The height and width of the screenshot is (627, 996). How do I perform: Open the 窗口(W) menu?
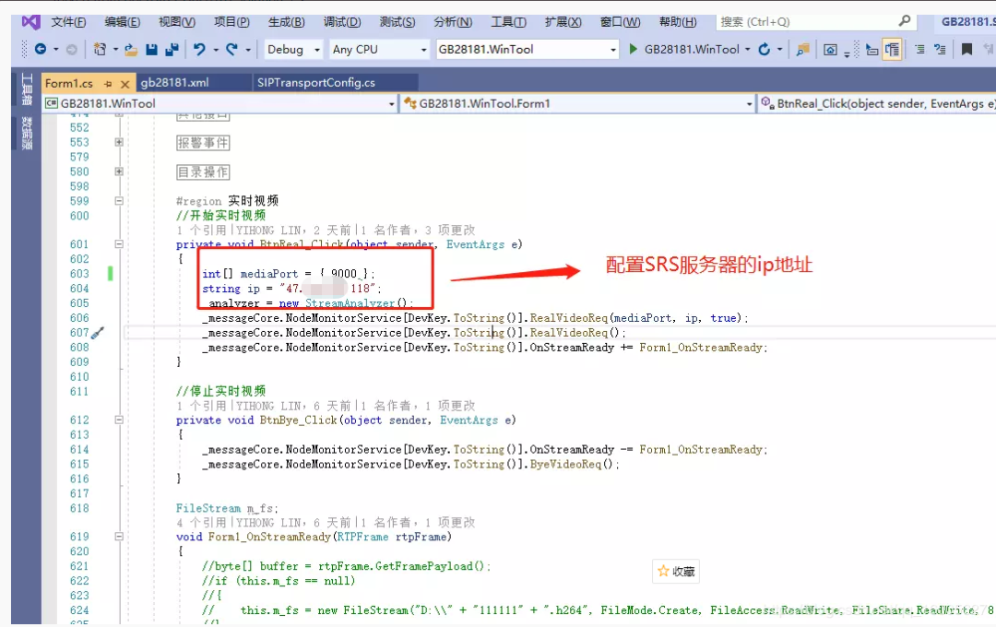620,21
